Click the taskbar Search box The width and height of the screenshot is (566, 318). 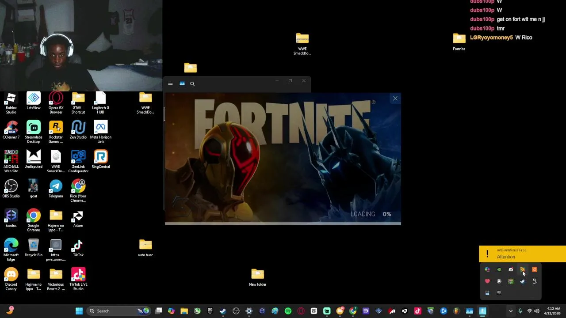tap(119, 311)
